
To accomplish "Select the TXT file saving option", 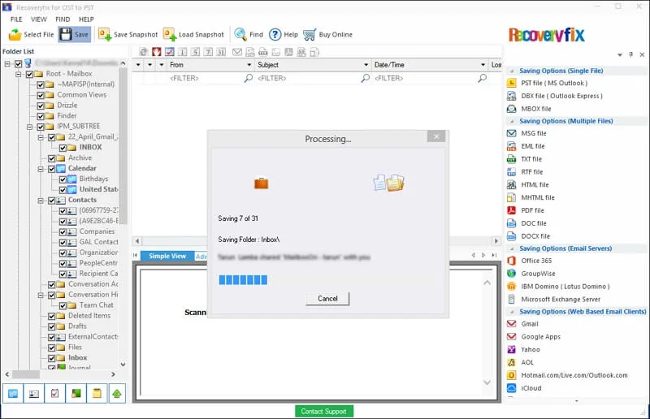I will point(525,158).
